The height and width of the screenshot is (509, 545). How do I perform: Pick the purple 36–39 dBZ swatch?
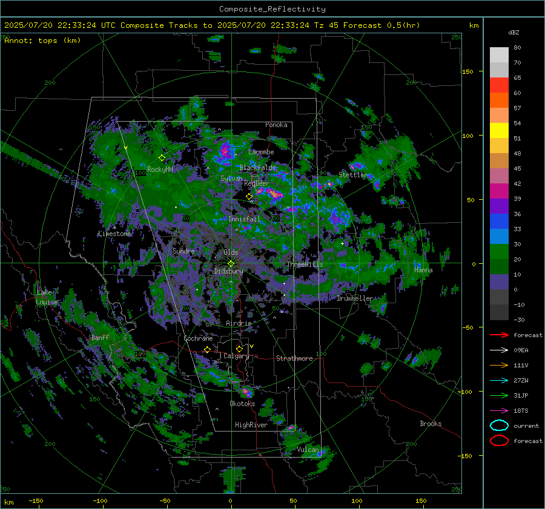pos(499,206)
